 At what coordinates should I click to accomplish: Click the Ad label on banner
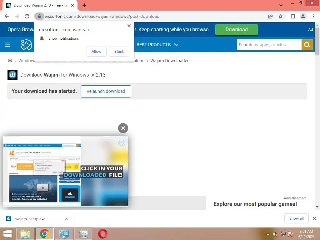310,30
